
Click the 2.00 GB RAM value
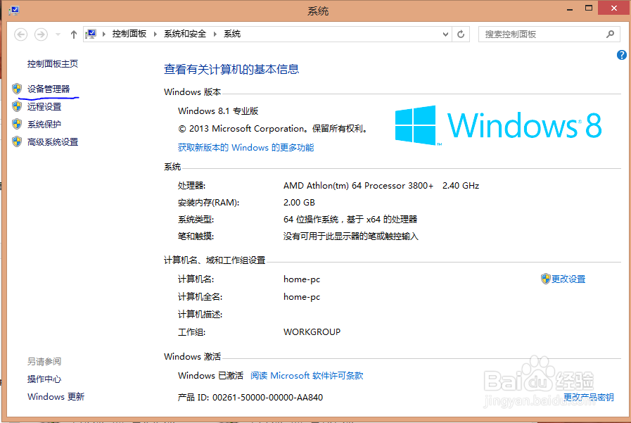299,203
